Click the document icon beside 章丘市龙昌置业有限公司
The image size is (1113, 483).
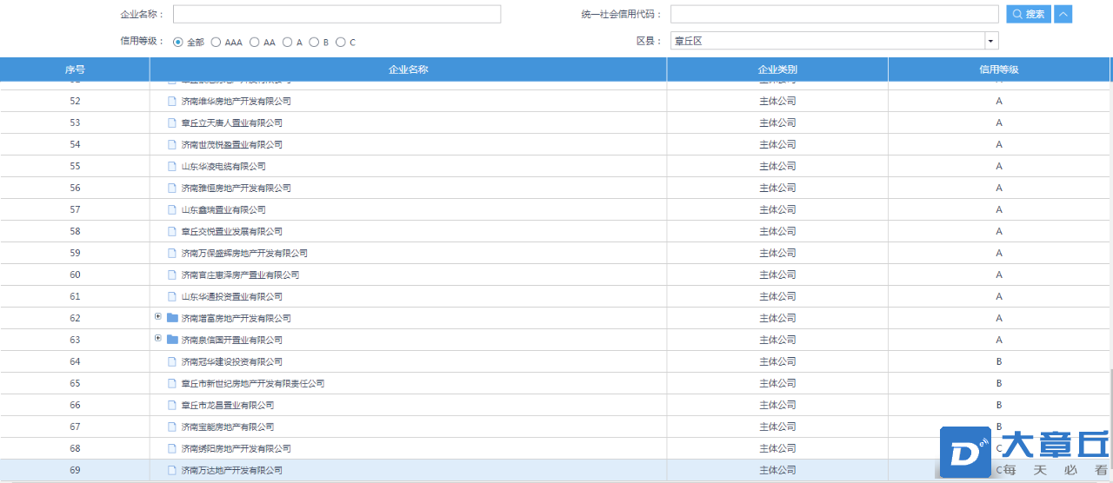(x=172, y=406)
